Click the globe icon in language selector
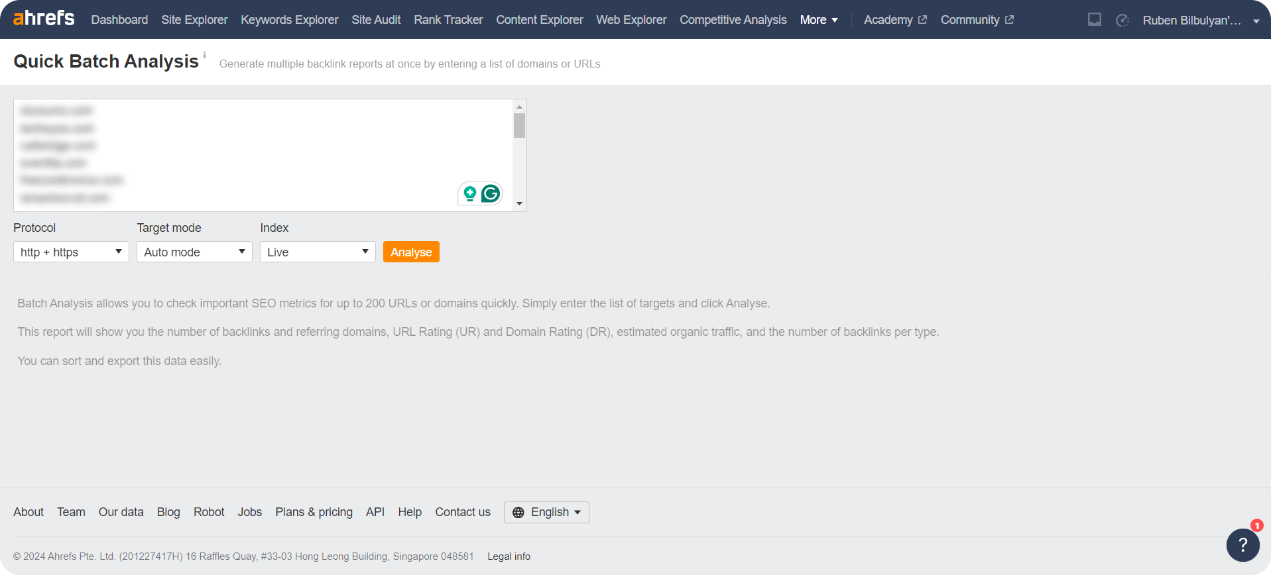 (518, 513)
